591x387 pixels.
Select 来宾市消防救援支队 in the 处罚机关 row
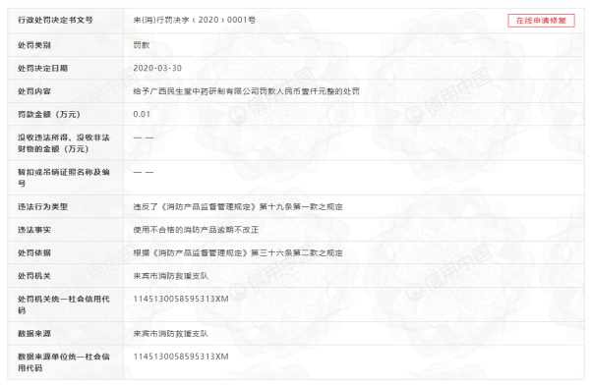(x=170, y=276)
